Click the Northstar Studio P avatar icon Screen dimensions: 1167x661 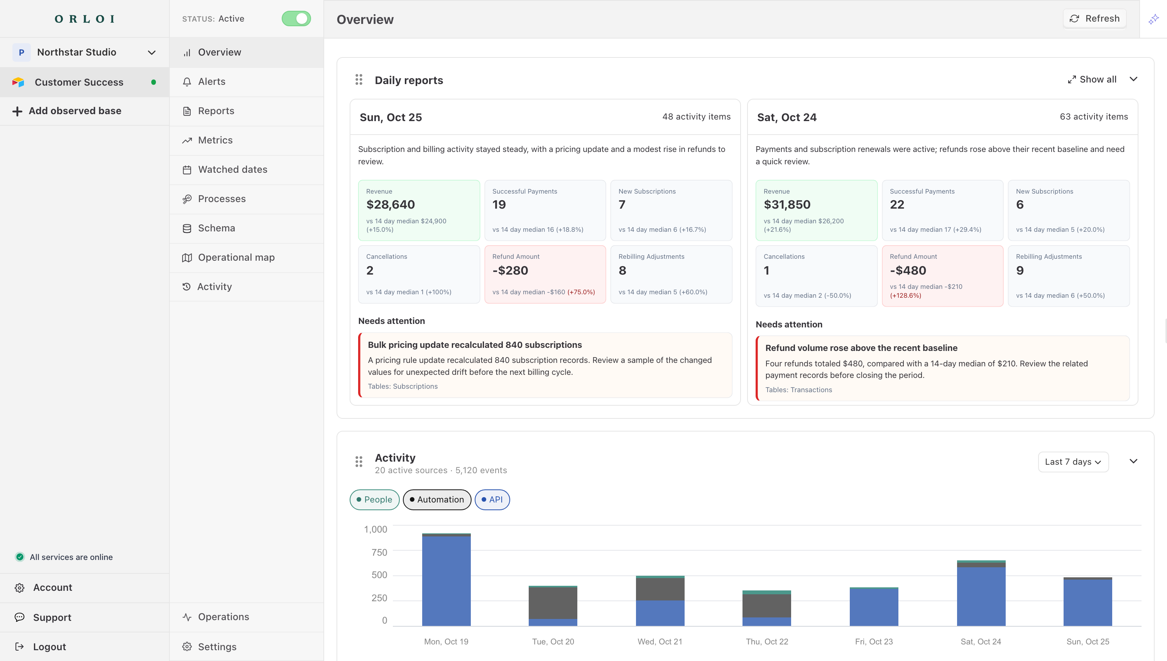click(21, 52)
